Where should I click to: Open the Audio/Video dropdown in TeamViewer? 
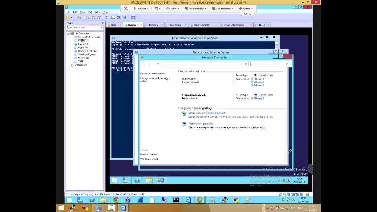point(196,9)
